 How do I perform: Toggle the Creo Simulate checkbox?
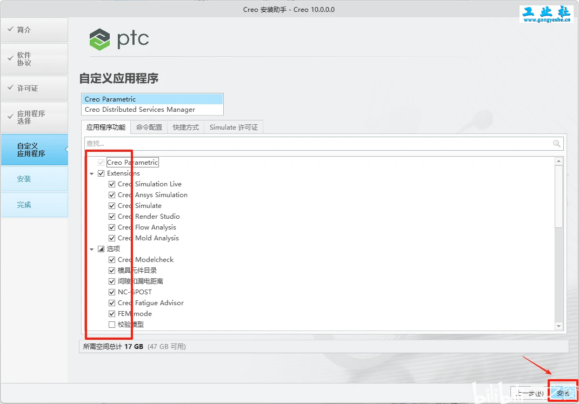112,206
